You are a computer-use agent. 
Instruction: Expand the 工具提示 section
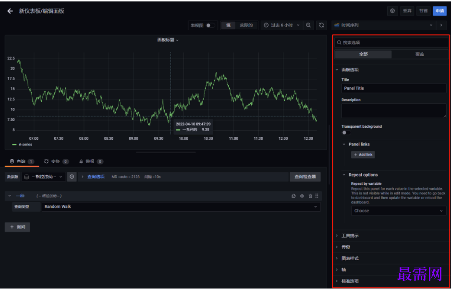[350, 236]
